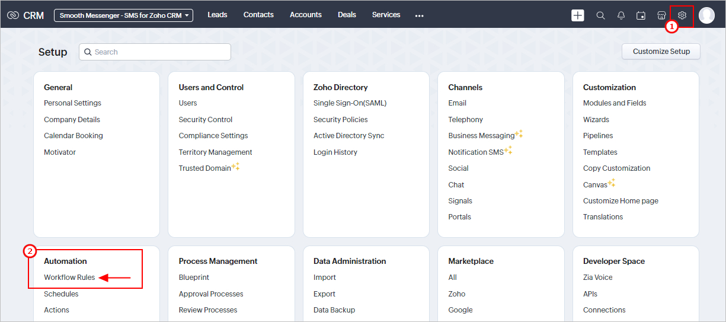Open the more modules ellipsis menu

click(x=420, y=16)
